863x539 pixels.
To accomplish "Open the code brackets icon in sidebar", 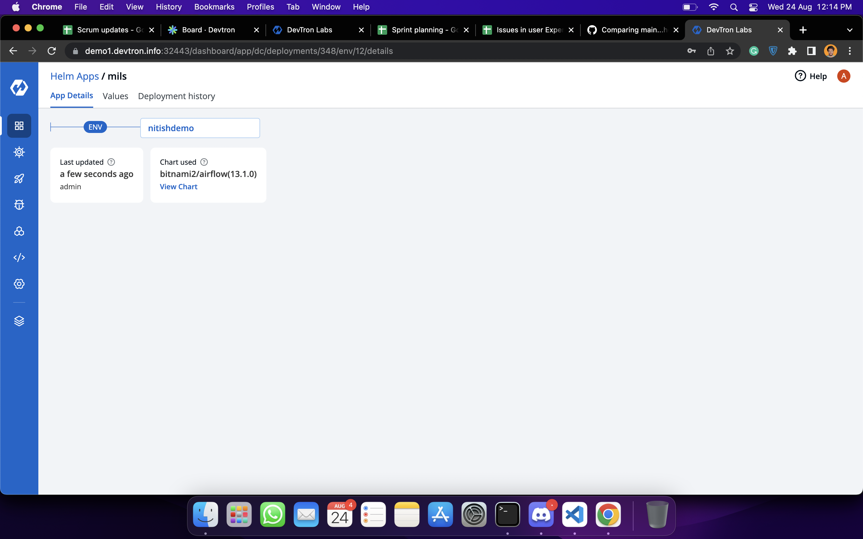I will click(19, 258).
